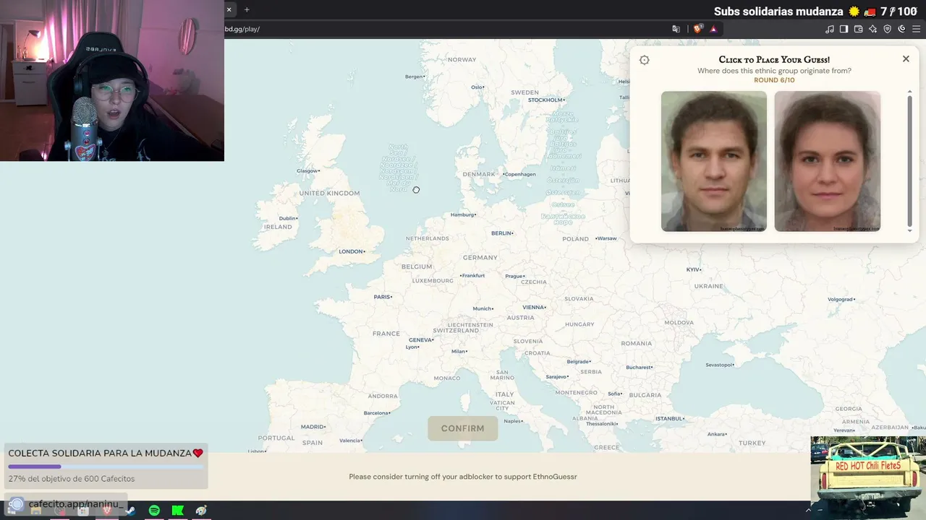Place a guess on the MADRID label
Screen dimensions: 926x520
pos(313,427)
